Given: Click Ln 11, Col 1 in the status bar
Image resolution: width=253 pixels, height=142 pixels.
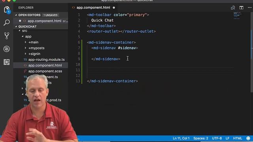Looking at the screenshot, I should [181, 138].
